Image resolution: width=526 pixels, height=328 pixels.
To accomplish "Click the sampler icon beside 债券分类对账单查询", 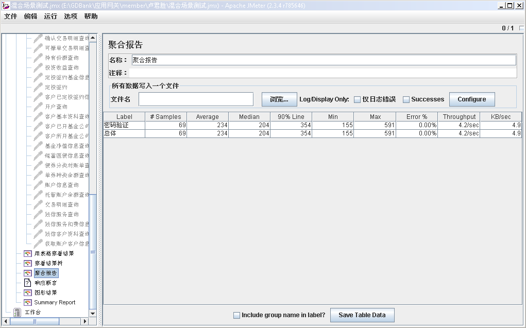I will (38, 165).
